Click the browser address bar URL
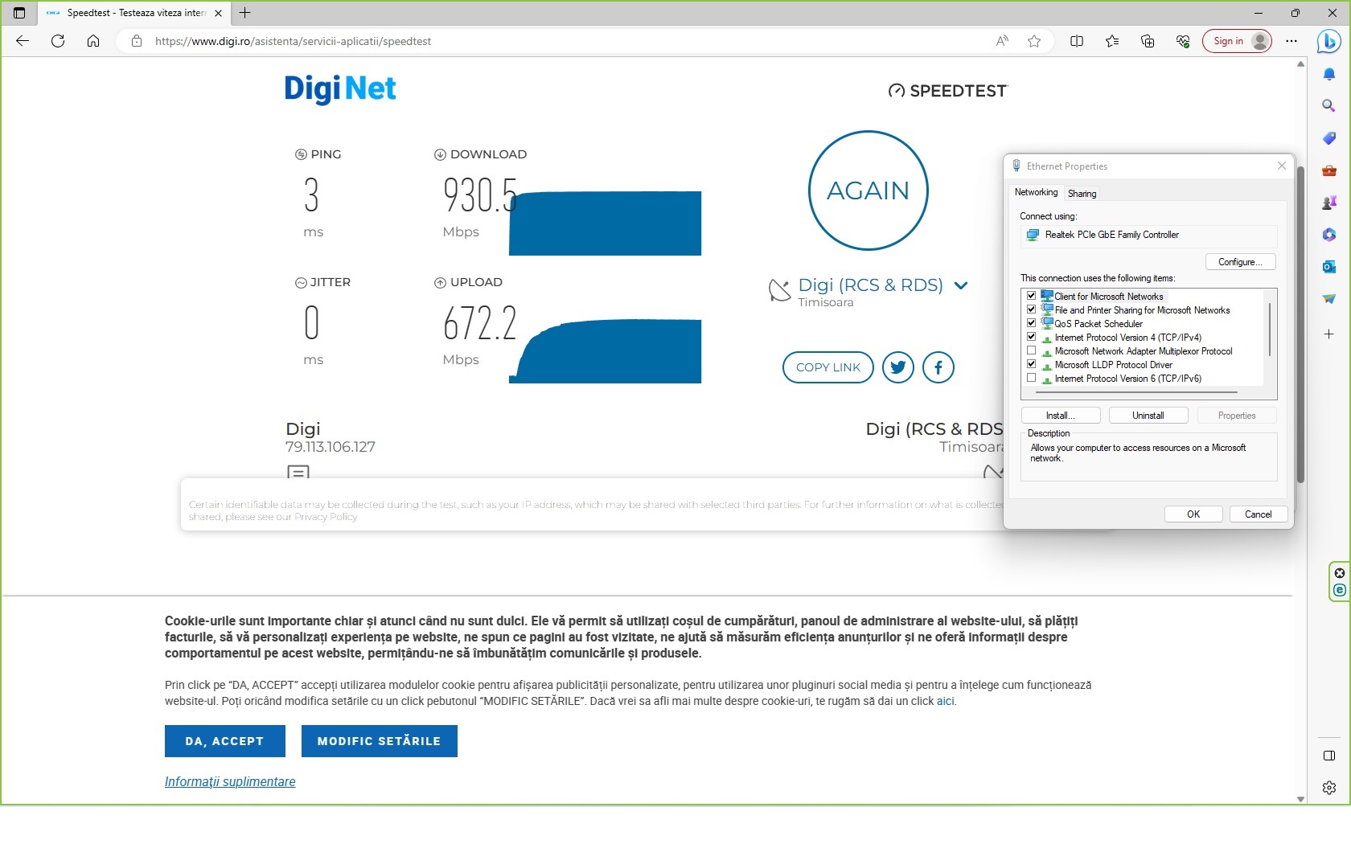This screenshot has height=844, width=1351. tap(293, 41)
